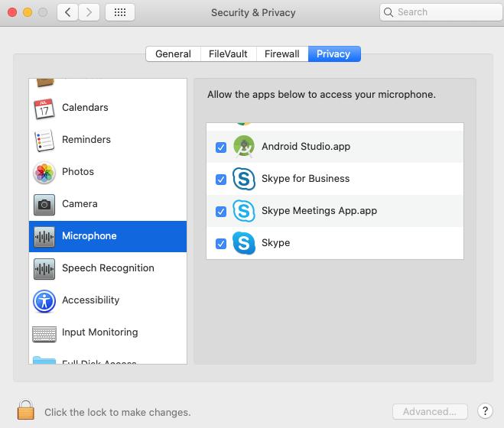Minimize the window with yellow button
Screen dimensions: 504x428
pos(28,12)
